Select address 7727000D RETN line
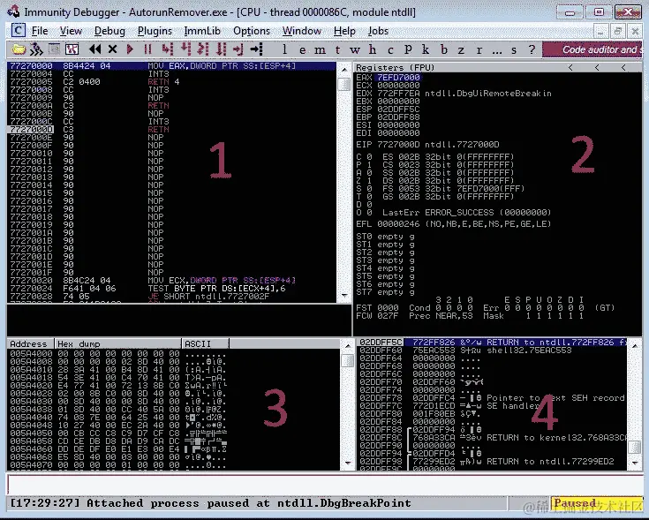The image size is (649, 520). (x=171, y=130)
